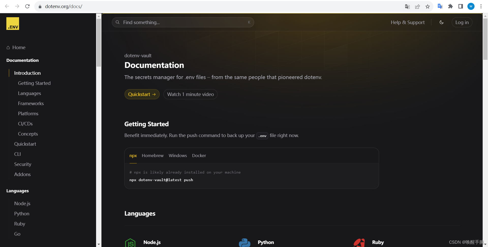Click the Node.js logo icon
The height and width of the screenshot is (247, 488).
pos(130,243)
